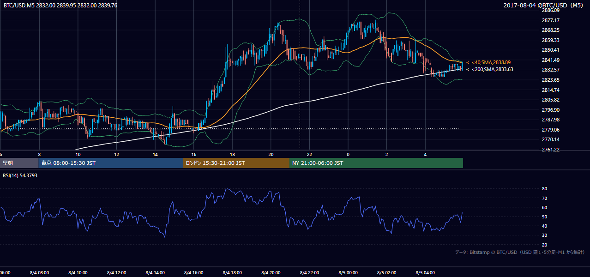Click bottom axis label 8/5 04:00

(x=425, y=273)
